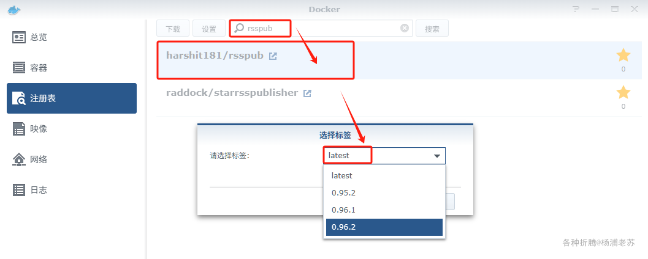Toggle star on raddock/starrsspublisher row
The image size is (648, 259).
click(x=623, y=93)
